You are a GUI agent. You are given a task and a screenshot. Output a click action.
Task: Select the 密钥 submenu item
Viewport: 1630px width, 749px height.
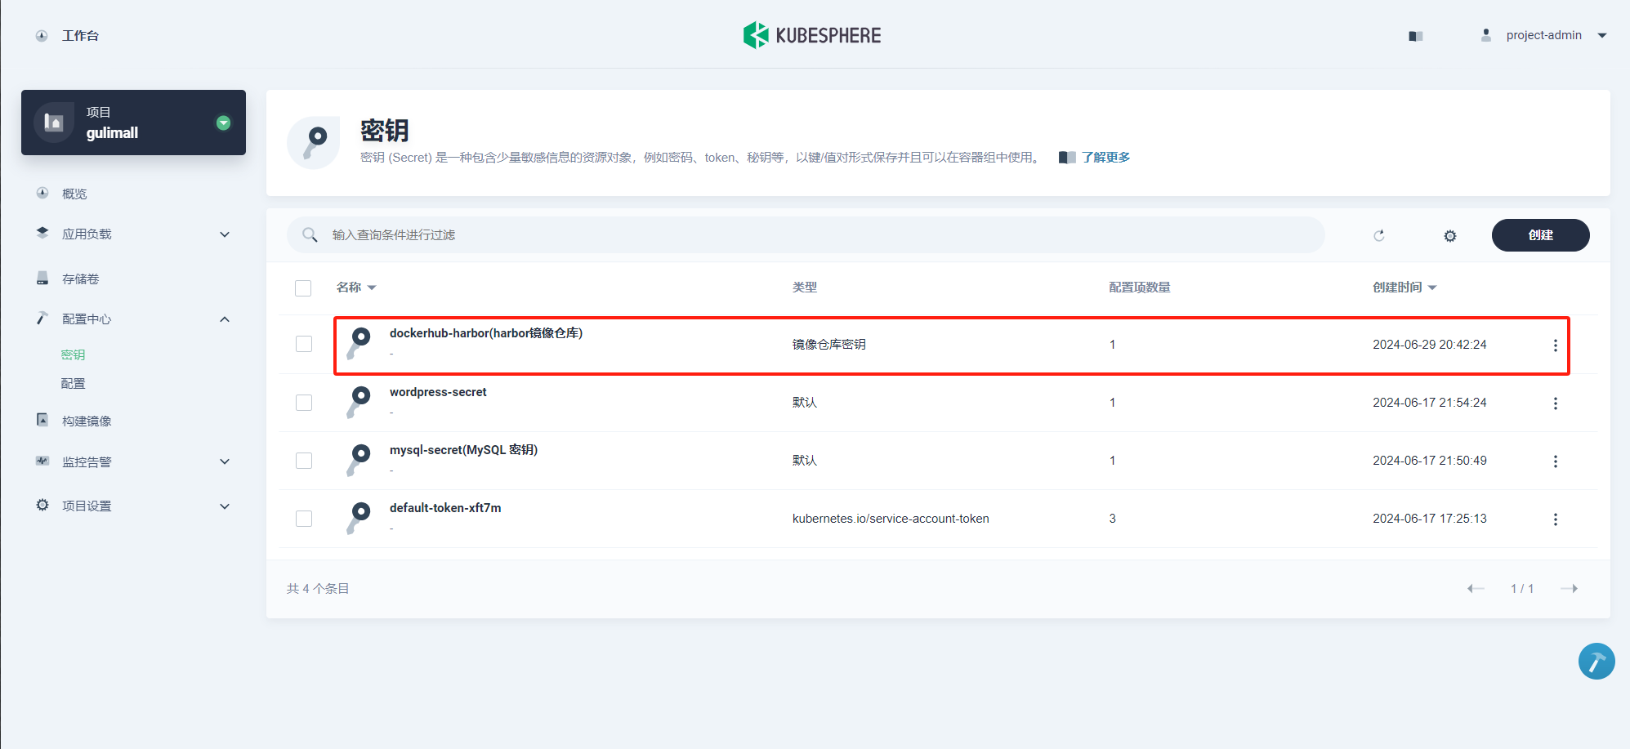[x=73, y=355]
